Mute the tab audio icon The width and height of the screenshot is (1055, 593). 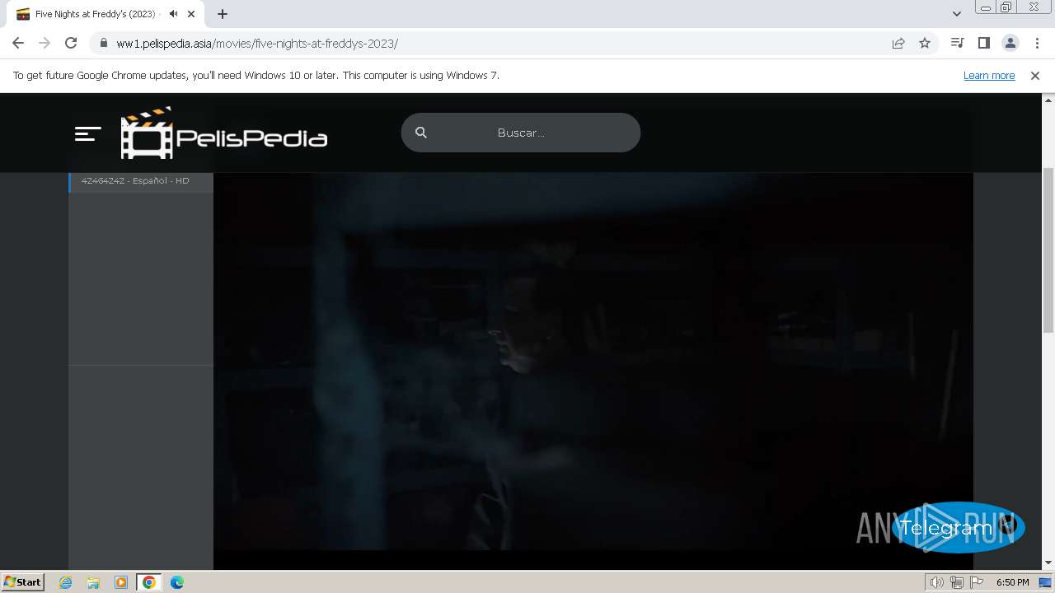pyautogui.click(x=173, y=14)
